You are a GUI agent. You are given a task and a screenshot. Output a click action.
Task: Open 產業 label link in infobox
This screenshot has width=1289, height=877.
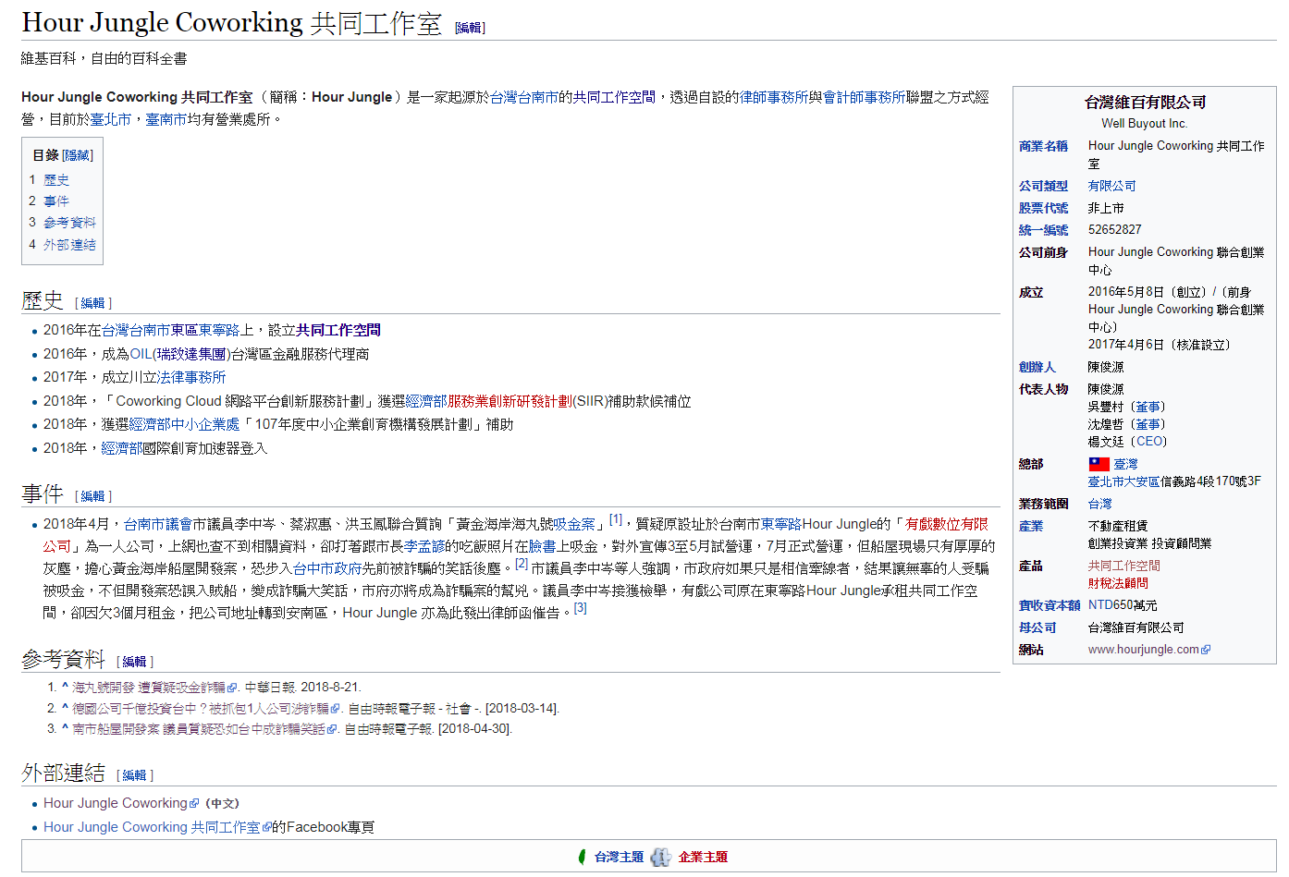(x=1031, y=526)
